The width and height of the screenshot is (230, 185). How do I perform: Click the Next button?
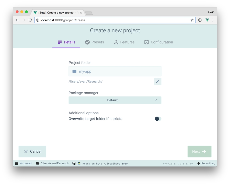click(x=199, y=152)
